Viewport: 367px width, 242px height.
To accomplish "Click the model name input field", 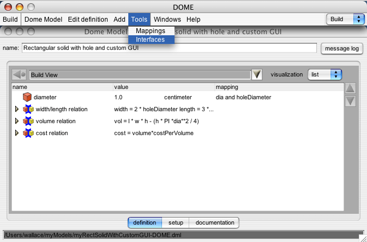I will (x=169, y=48).
